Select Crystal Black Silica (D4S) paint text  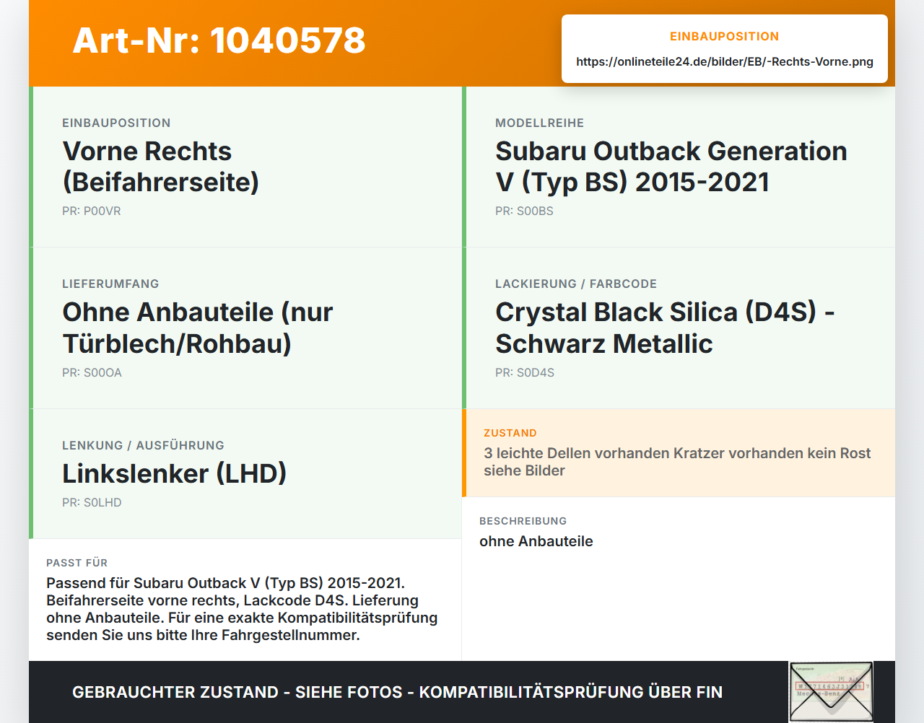tap(665, 328)
